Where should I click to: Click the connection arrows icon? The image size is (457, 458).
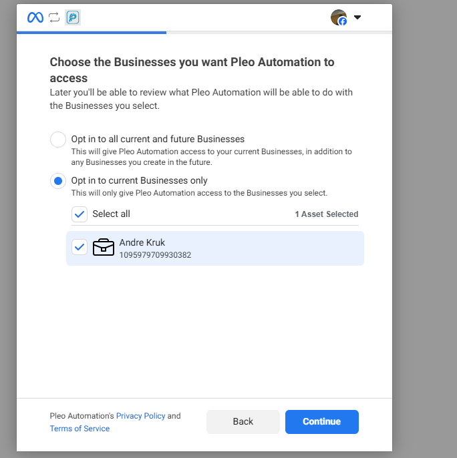54,17
